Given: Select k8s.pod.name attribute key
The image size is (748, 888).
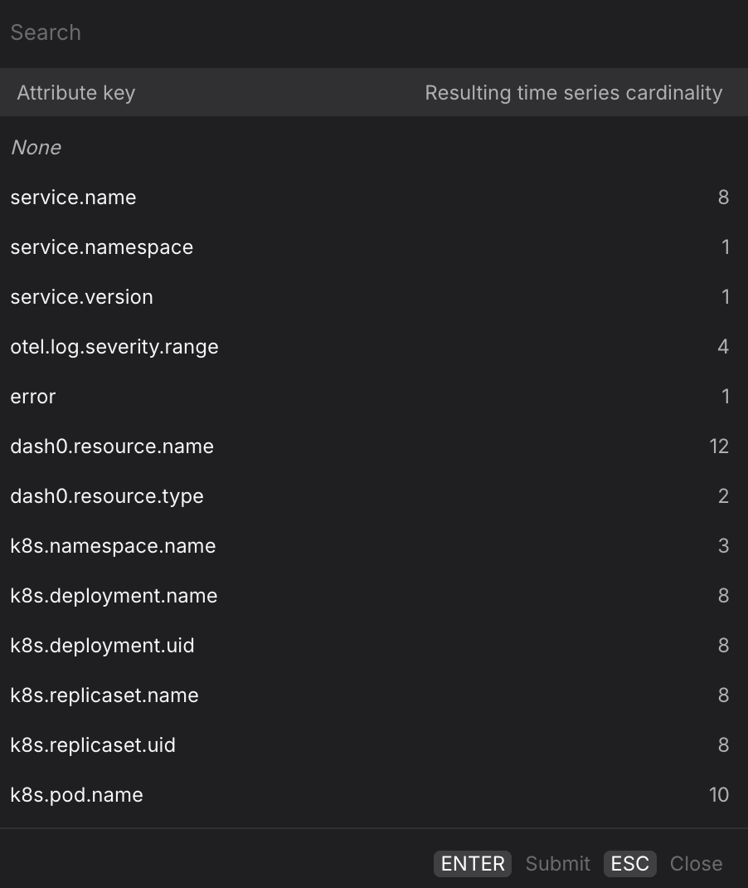Looking at the screenshot, I should [77, 795].
